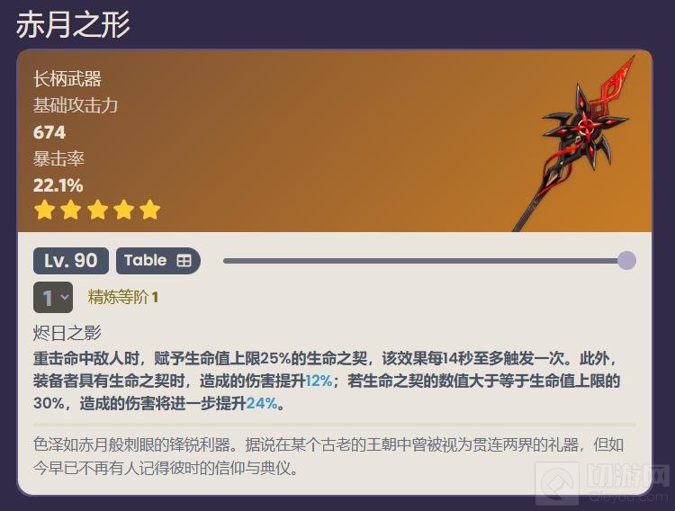This screenshot has width=675, height=511.
Task: Click the middle of the level slider track
Action: pyautogui.click(x=426, y=261)
